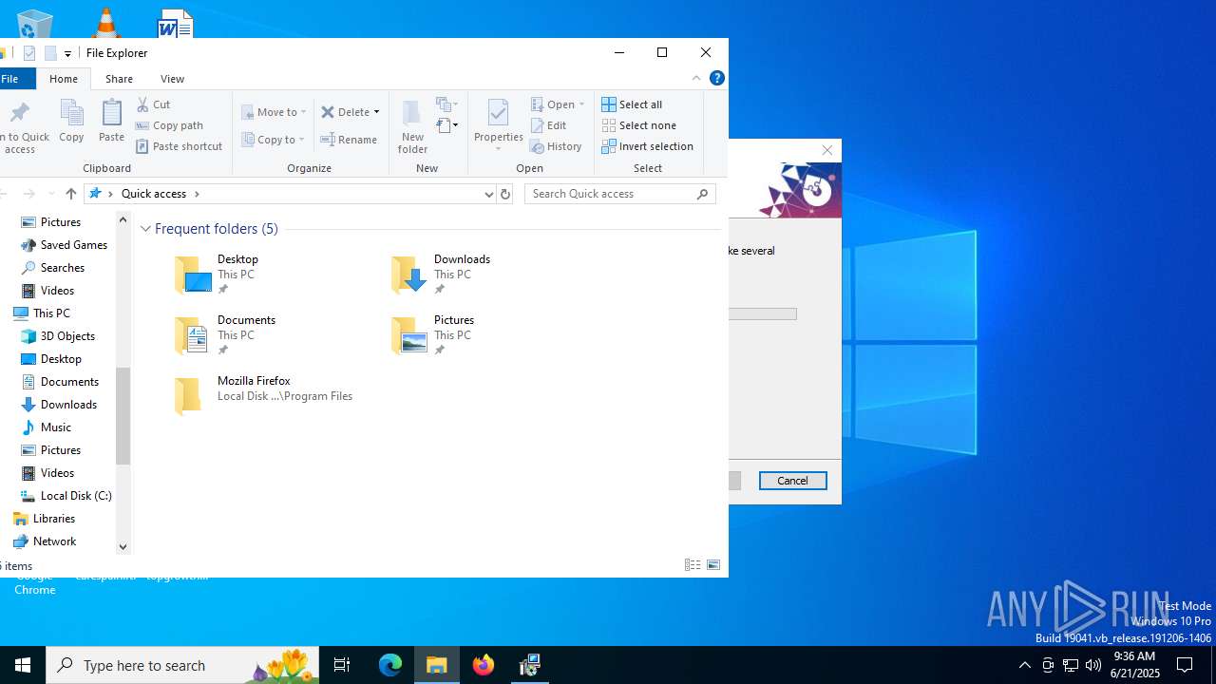Image resolution: width=1216 pixels, height=684 pixels.
Task: Open the Quick Access Toolbar customize dropdown
Action: pos(67,54)
